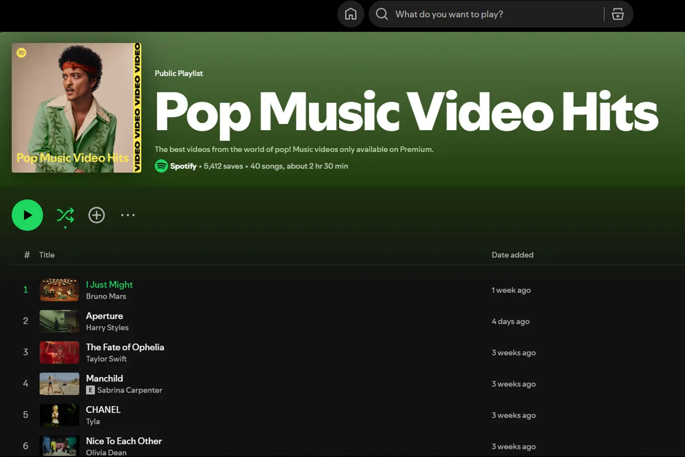Click the Home icon button
The height and width of the screenshot is (457, 685).
(350, 14)
